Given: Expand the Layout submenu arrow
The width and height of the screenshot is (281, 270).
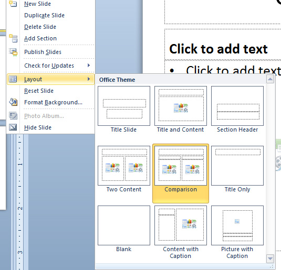Looking at the screenshot, I should 89,79.
